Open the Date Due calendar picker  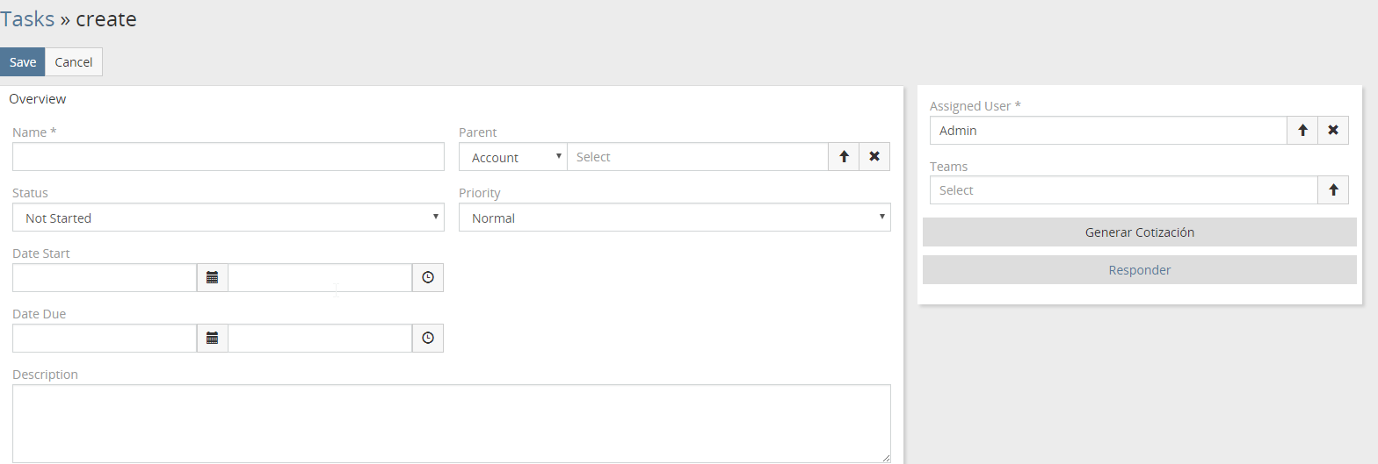coord(212,338)
